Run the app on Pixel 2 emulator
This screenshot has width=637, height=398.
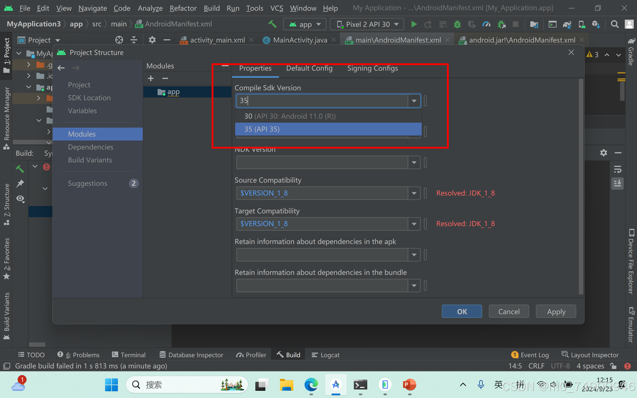point(414,24)
